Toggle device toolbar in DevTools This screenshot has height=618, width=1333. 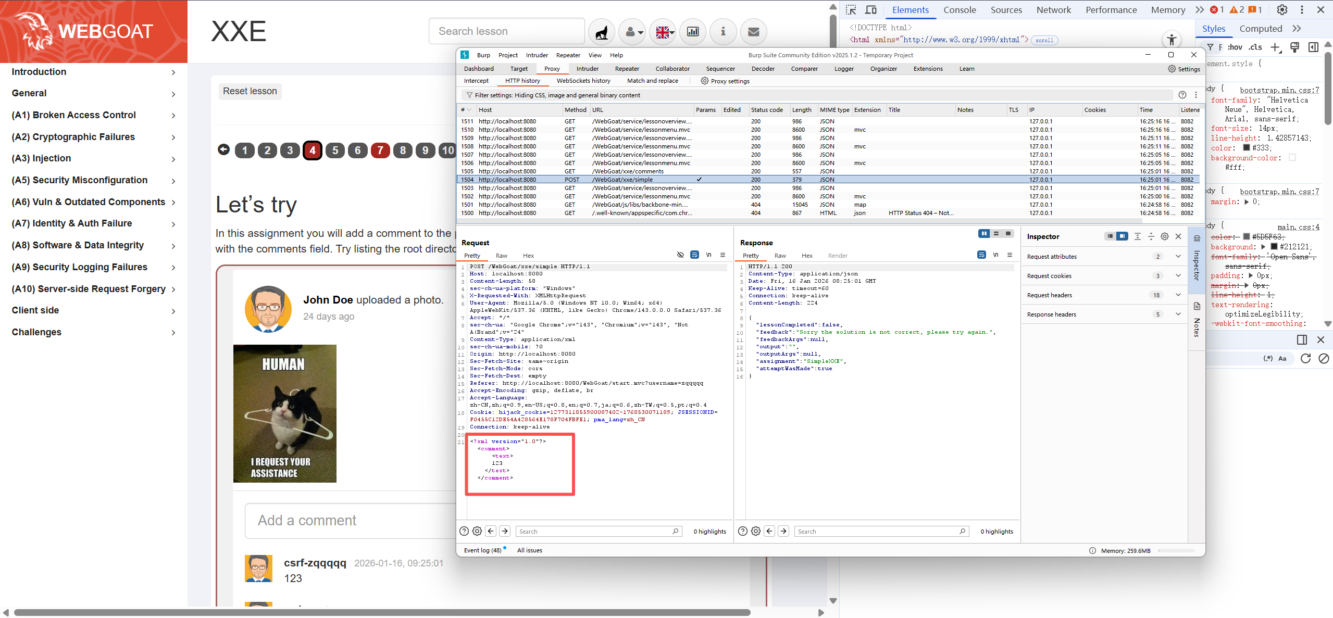coord(871,10)
